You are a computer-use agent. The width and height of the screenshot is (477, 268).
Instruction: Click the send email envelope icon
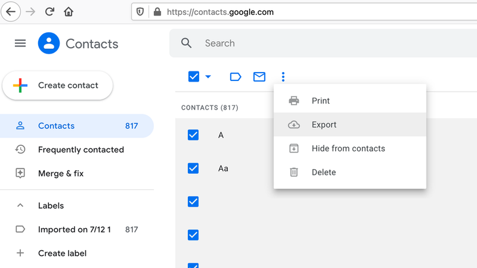pos(259,77)
